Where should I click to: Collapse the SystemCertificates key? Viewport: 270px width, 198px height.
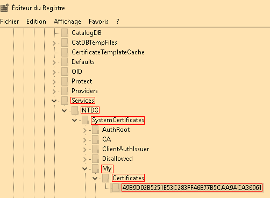(x=74, y=121)
